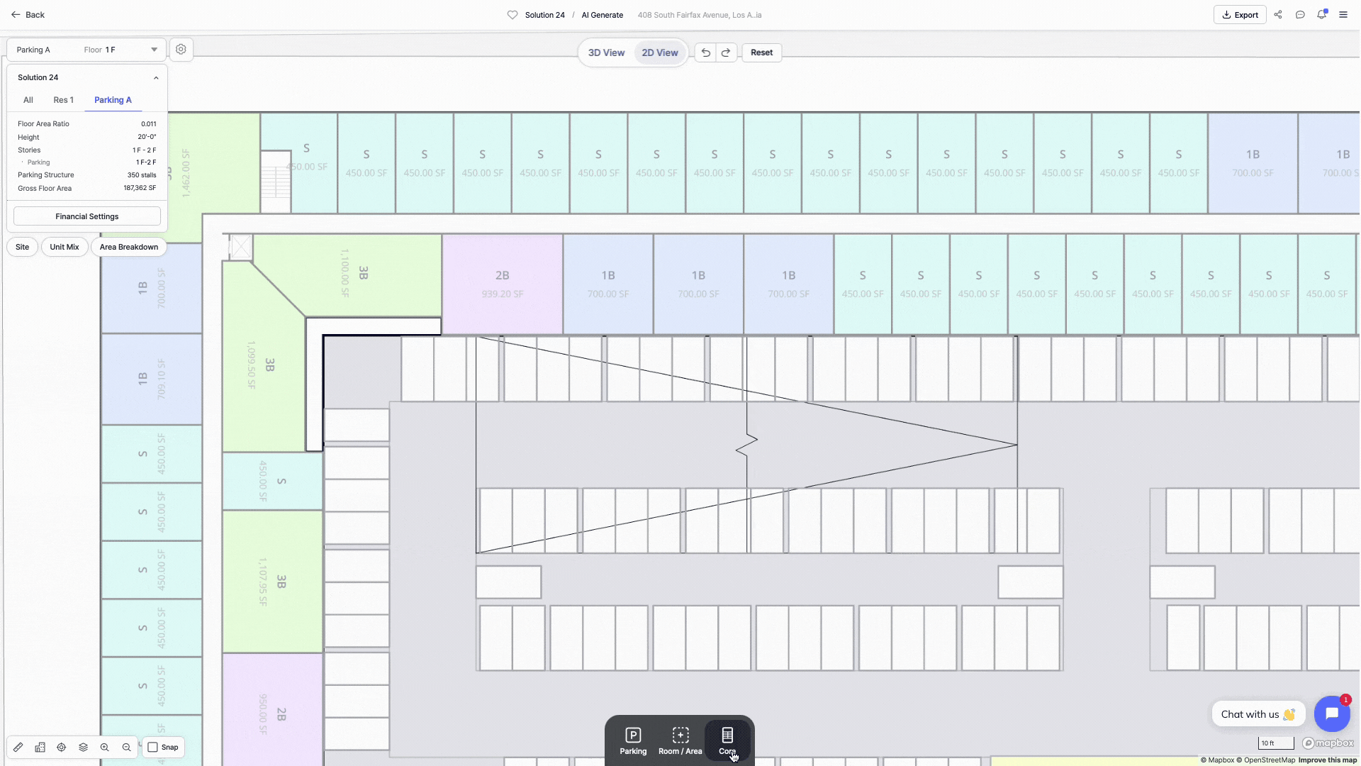Click the buildings context icon
The width and height of the screenshot is (1361, 766).
coord(40,747)
